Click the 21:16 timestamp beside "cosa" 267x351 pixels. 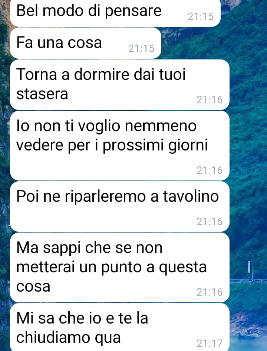pos(210,292)
